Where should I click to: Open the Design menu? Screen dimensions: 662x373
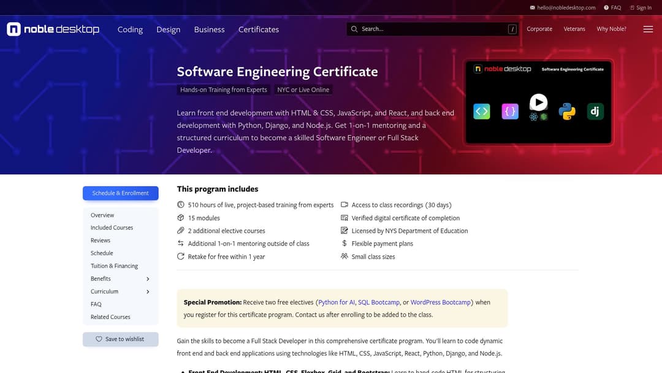click(x=169, y=29)
